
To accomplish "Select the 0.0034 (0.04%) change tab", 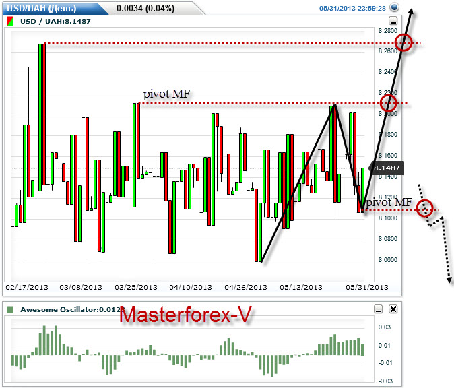I will pos(145,8).
